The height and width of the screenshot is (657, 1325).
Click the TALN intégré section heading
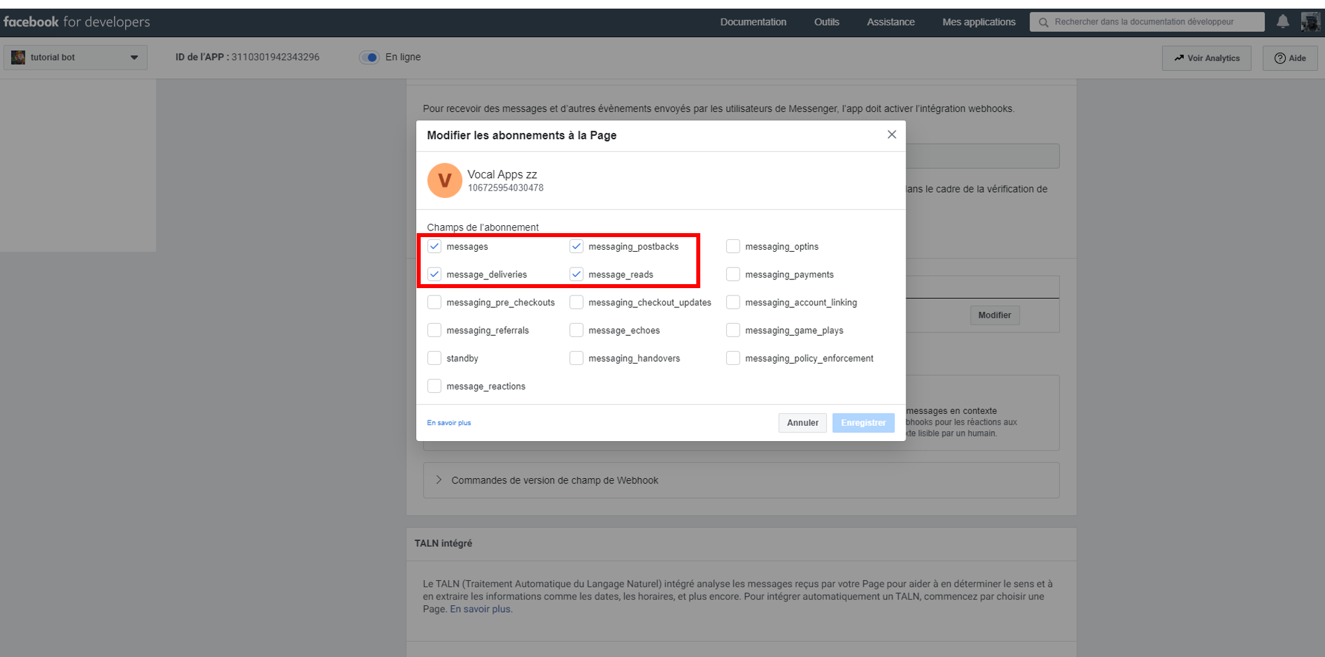coord(443,543)
